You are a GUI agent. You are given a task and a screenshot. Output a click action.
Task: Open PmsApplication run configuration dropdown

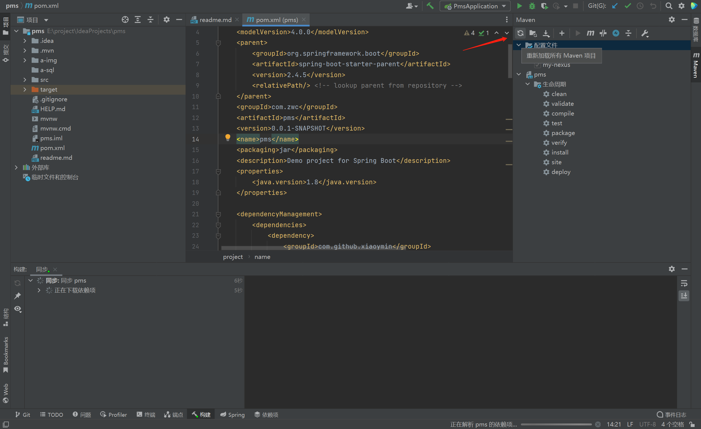pos(475,6)
